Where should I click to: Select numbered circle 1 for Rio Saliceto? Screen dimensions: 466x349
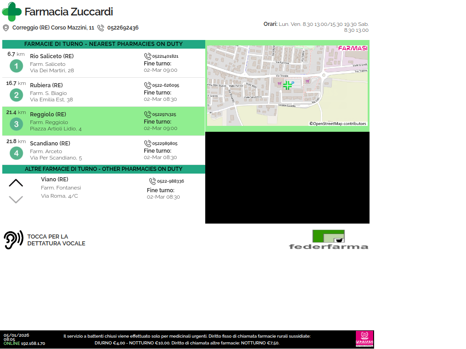pos(16,66)
